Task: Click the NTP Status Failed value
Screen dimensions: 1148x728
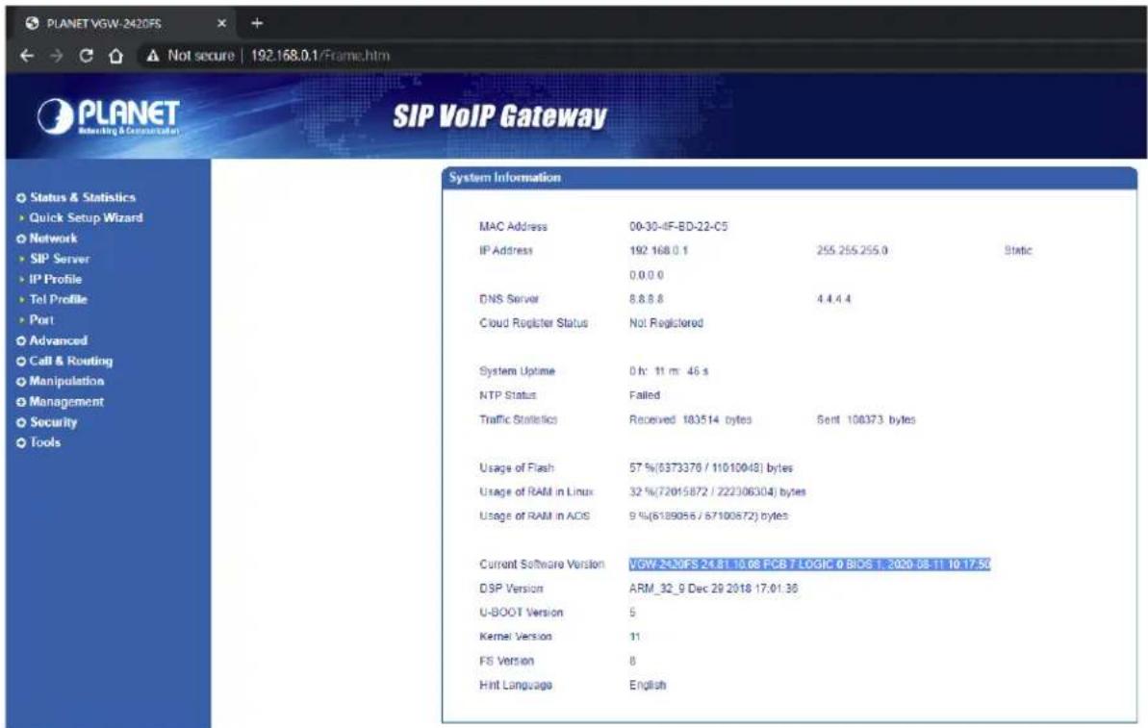Action: click(645, 396)
